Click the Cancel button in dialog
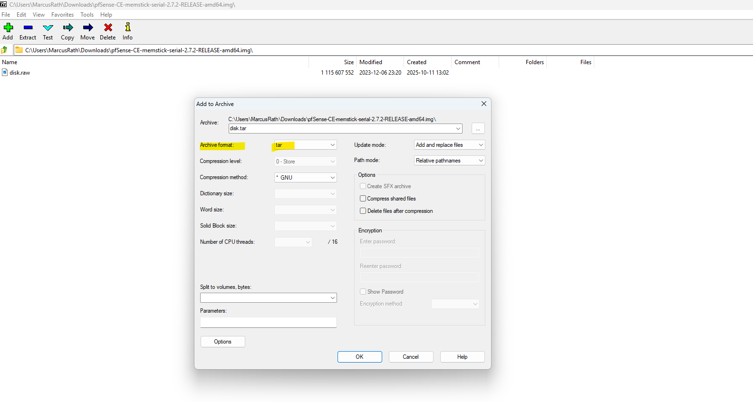 (x=411, y=357)
